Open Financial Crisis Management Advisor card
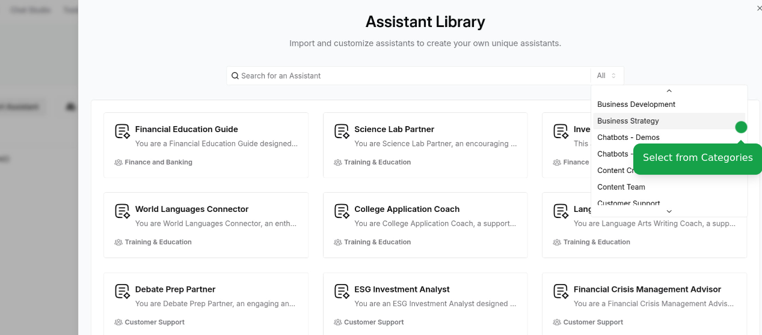762x335 pixels. click(644, 304)
